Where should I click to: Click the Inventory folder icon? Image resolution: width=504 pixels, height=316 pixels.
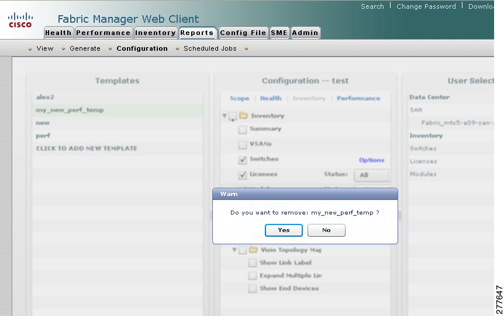click(244, 115)
